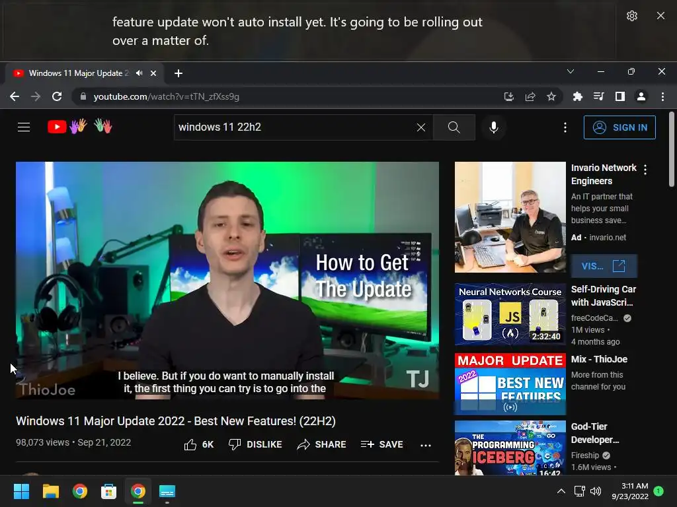This screenshot has width=677, height=507.
Task: Open volume speaker icon in tray
Action: click(596, 491)
